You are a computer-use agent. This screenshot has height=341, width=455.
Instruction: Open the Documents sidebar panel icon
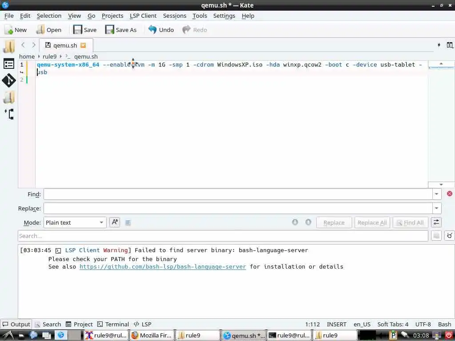coord(9,47)
